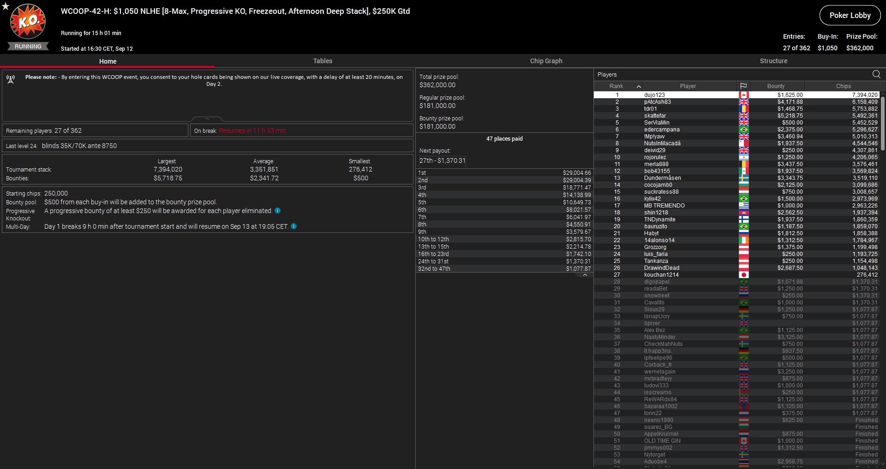Viewport: 886px width, 469px height.
Task: Open the player search magnifier
Action: click(x=876, y=74)
